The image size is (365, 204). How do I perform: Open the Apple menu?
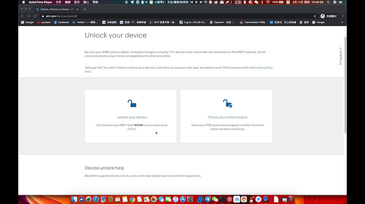click(x=23, y=2)
